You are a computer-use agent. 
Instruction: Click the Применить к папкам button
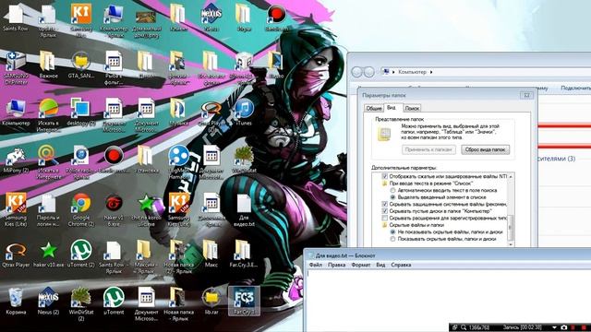pos(428,149)
